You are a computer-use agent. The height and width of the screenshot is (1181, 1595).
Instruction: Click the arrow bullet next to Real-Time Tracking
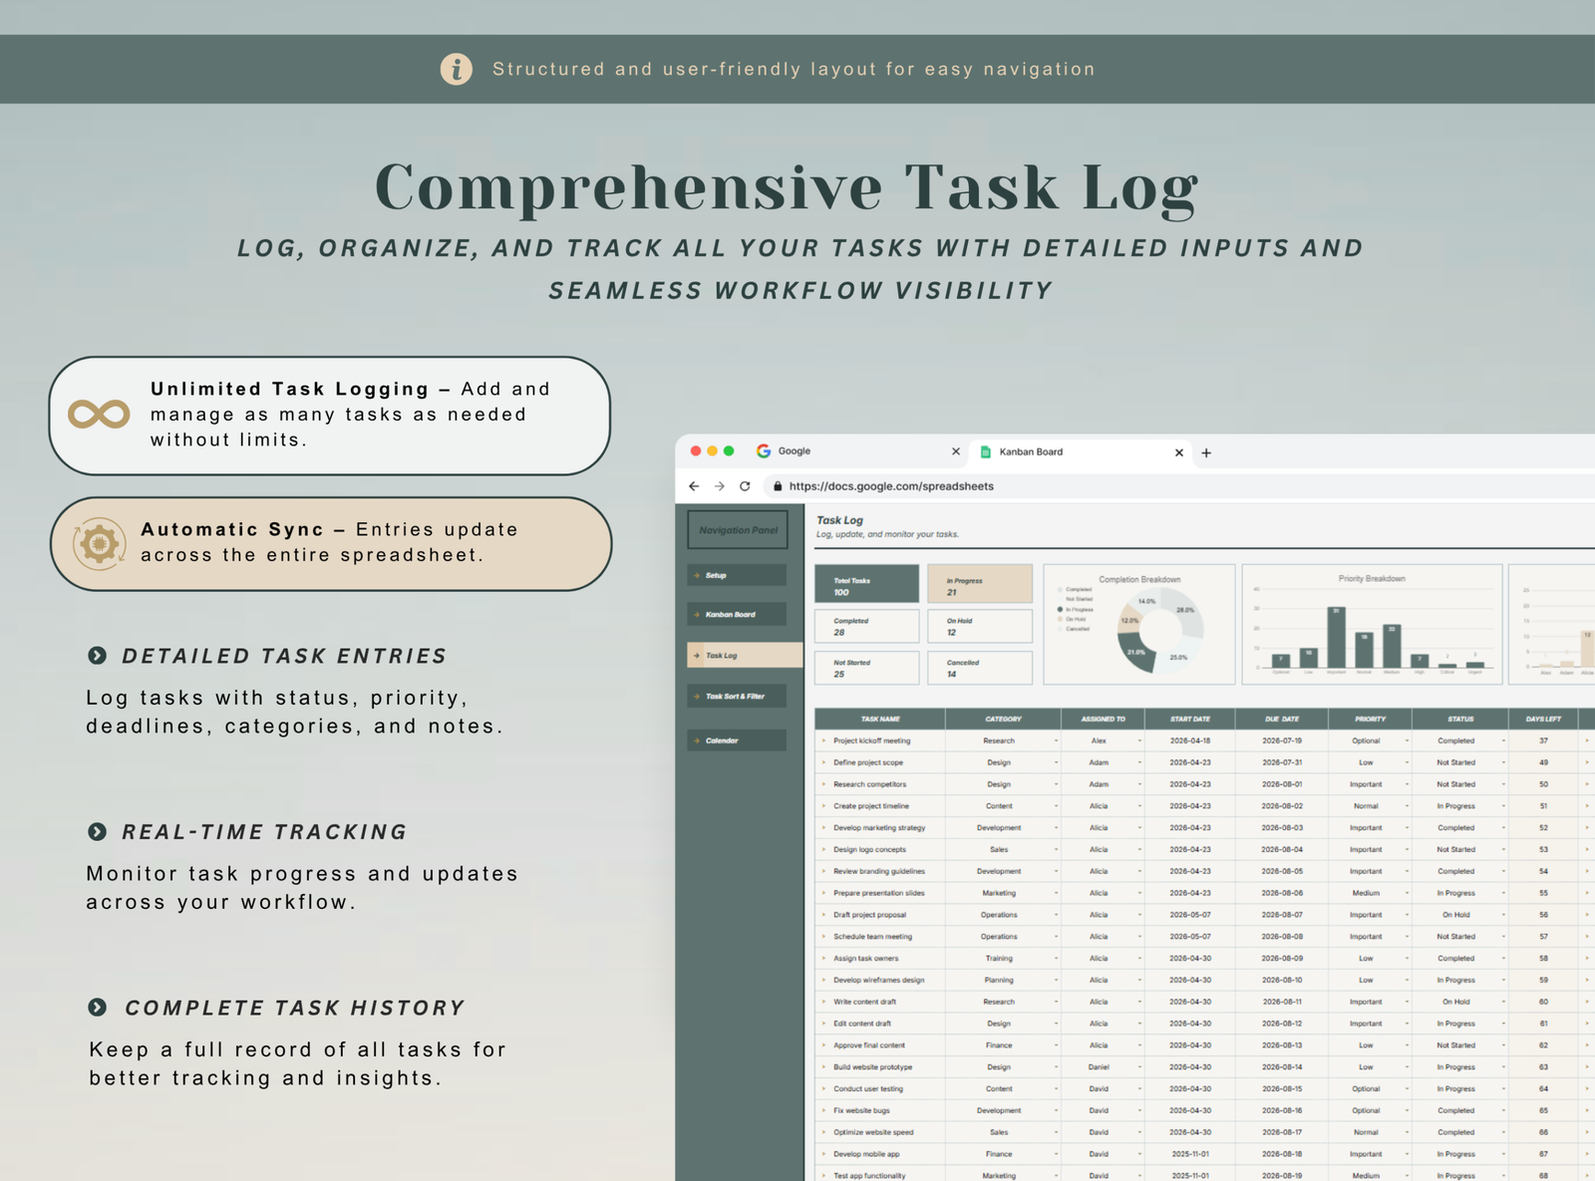click(97, 831)
